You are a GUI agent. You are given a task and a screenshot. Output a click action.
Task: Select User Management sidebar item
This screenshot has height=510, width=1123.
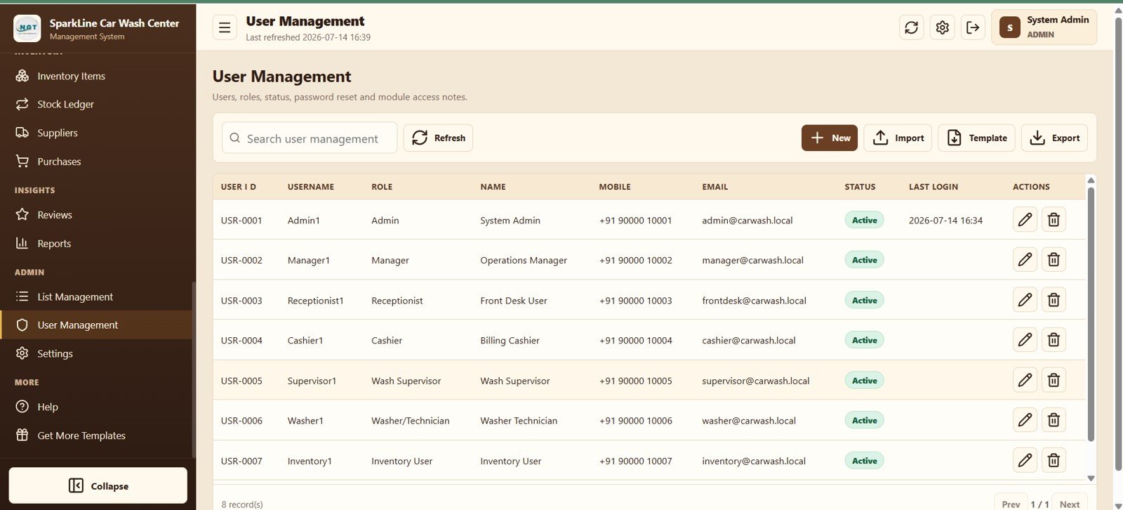pos(96,325)
